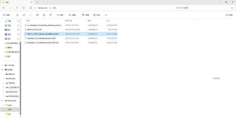236x118 pixels.
Task: Toggle the Preview pane button
Action: (229, 15)
